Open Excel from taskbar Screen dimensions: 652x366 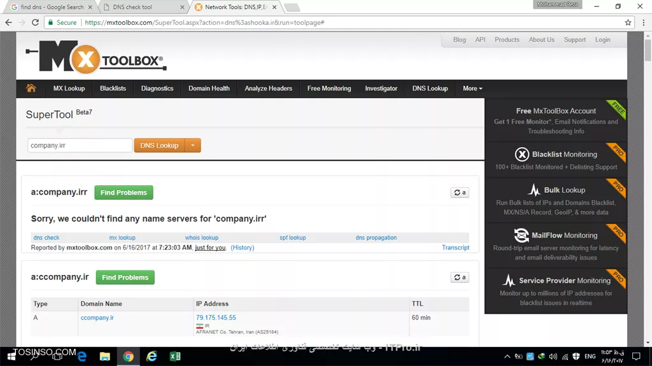point(175,356)
